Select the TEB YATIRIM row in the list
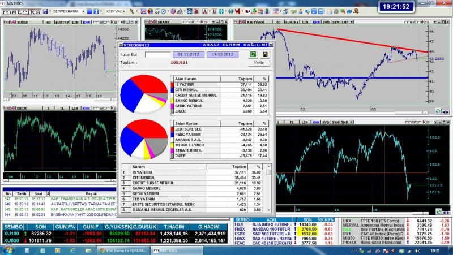Screen dimensions: 453x255 tap(193, 199)
